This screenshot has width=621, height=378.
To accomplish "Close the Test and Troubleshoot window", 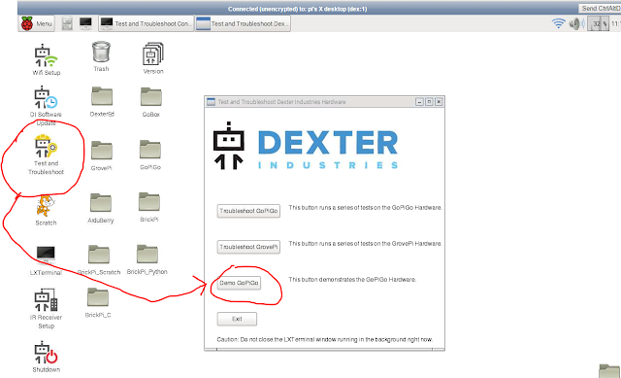I will point(439,102).
